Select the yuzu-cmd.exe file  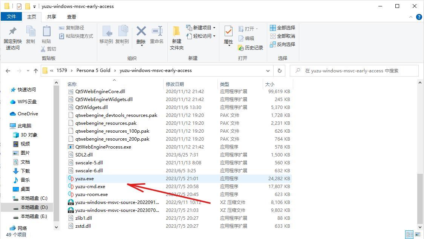tap(179, 187)
